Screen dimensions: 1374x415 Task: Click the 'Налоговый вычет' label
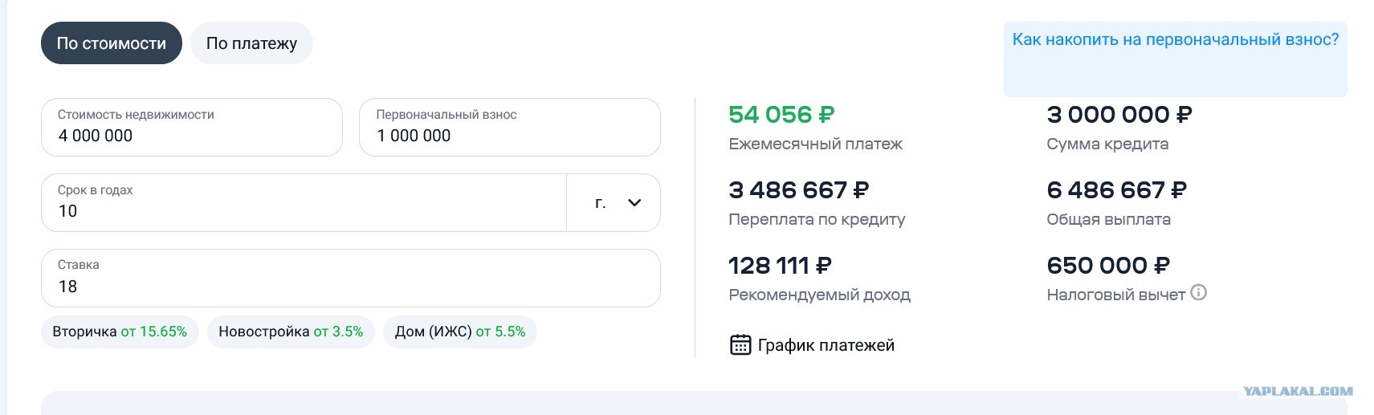point(1115,295)
